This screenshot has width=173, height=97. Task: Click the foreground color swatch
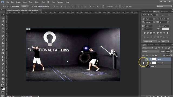[x=2, y=88]
